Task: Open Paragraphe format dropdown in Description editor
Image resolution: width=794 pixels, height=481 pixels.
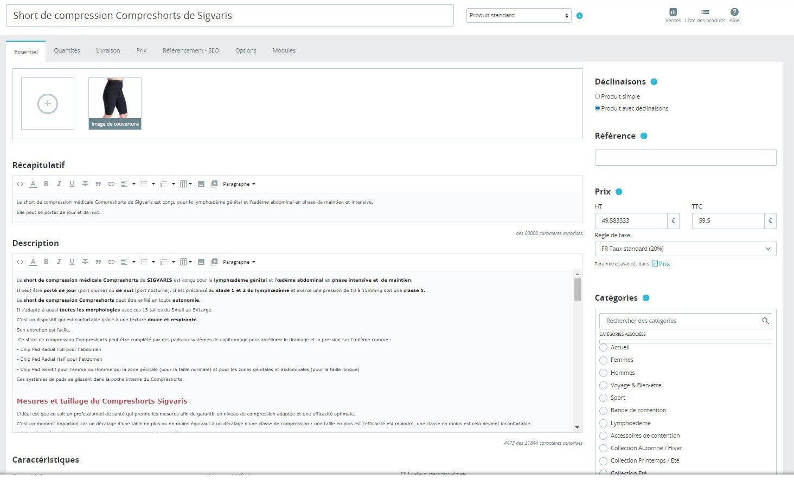Action: [239, 262]
